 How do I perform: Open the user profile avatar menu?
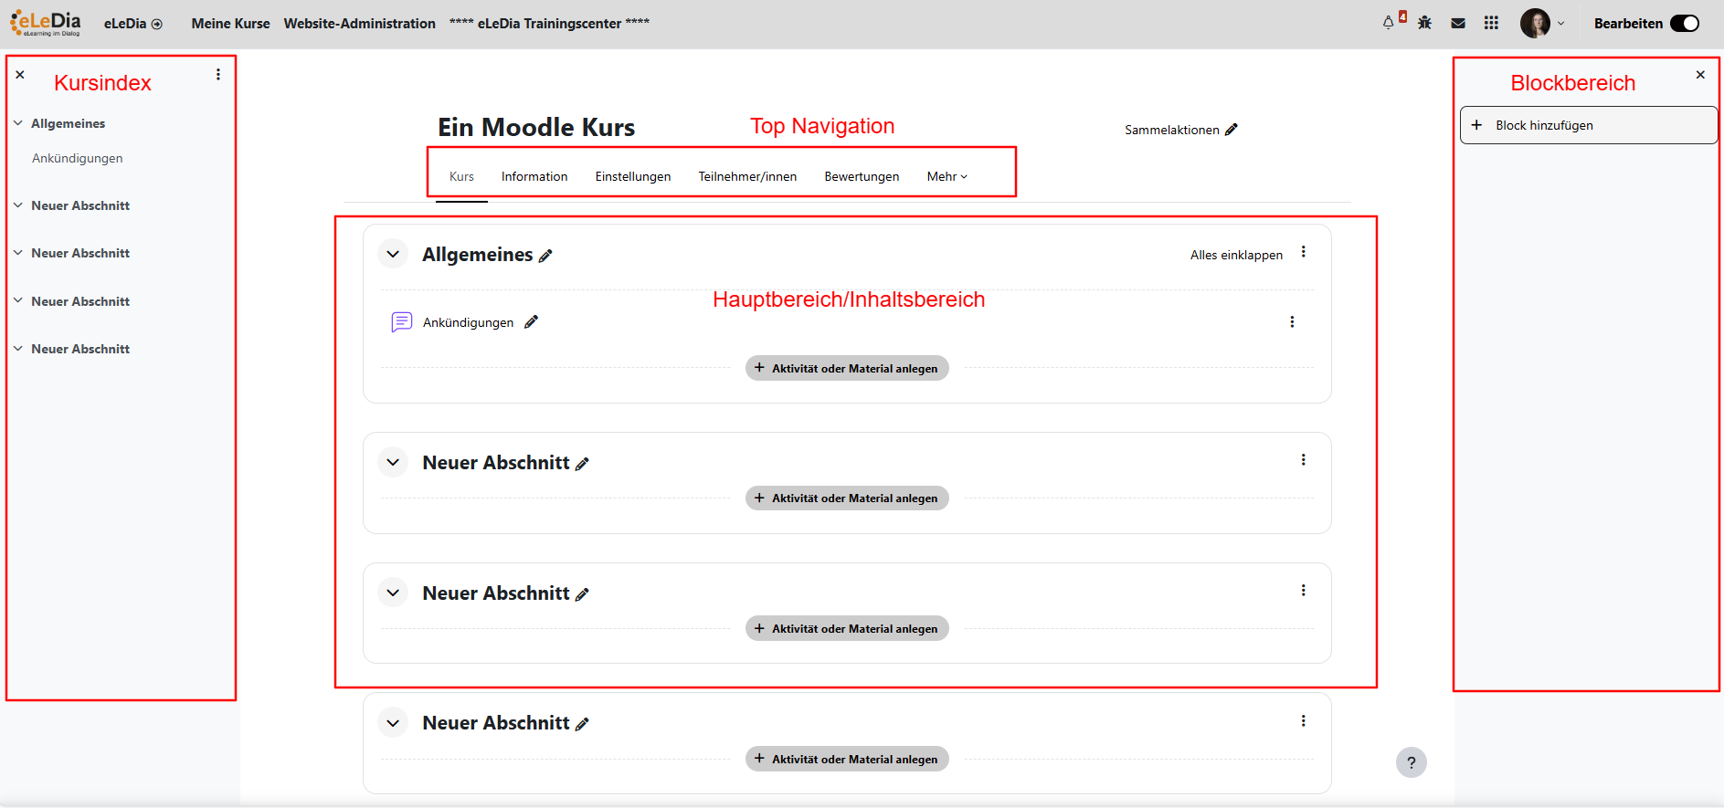coord(1535,24)
